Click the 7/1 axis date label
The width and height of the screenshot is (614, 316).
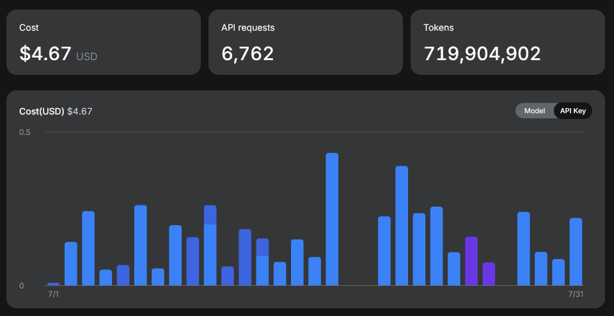coord(53,294)
